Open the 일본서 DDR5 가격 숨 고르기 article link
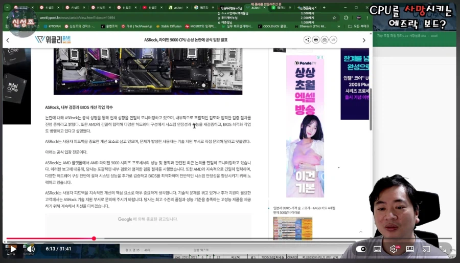Viewport: 460px width, 263px height. 304,210
